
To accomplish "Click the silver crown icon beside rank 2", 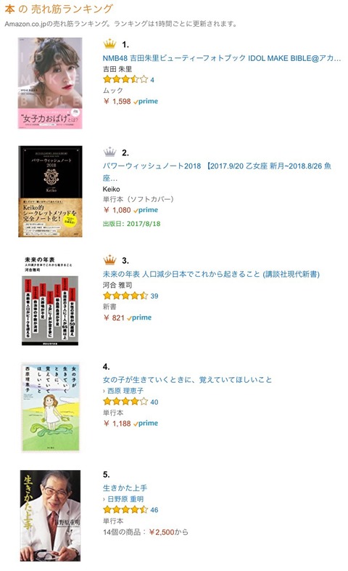I will 109,152.
